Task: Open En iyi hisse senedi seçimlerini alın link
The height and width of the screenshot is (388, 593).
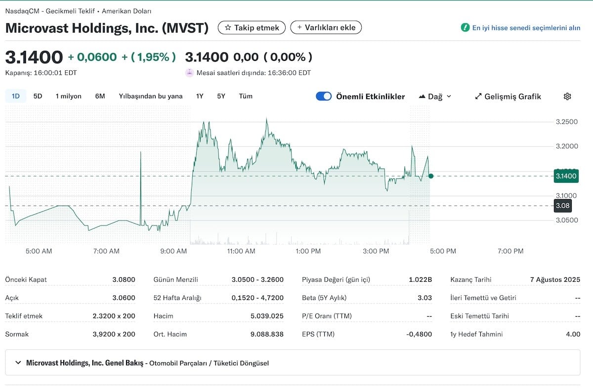Action: pos(526,28)
